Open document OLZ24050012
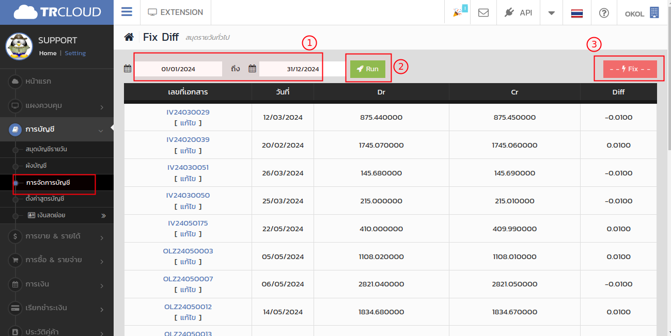 [188, 307]
